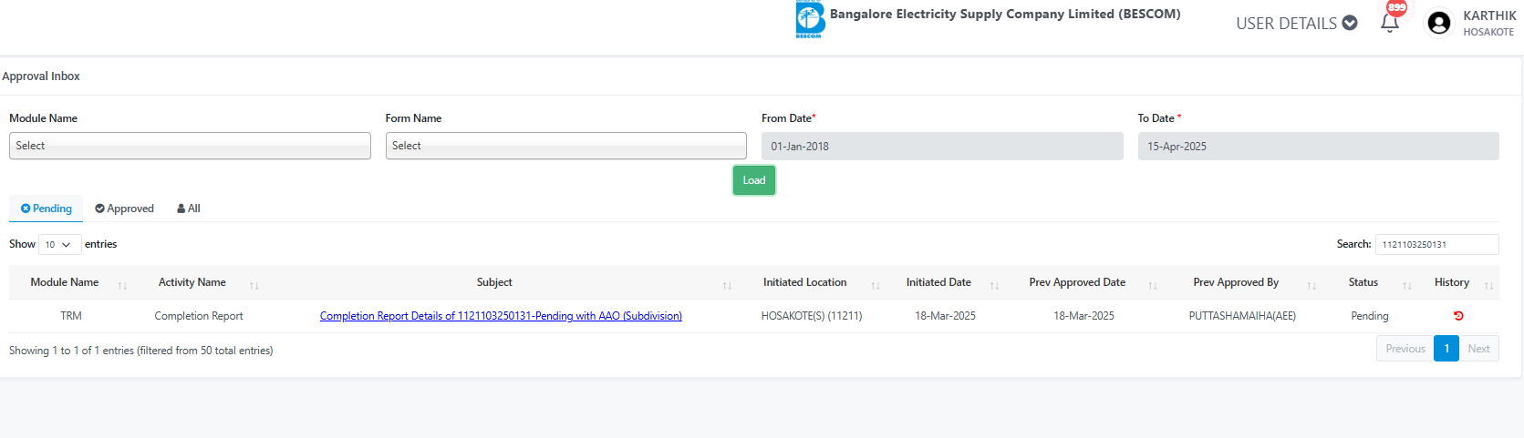
Task: Click the BESCOM logo in the header
Action: [810, 19]
